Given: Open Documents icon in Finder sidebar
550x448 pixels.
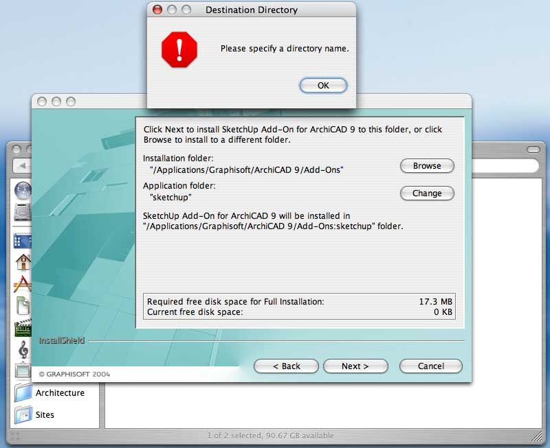Looking at the screenshot, I should click(24, 305).
